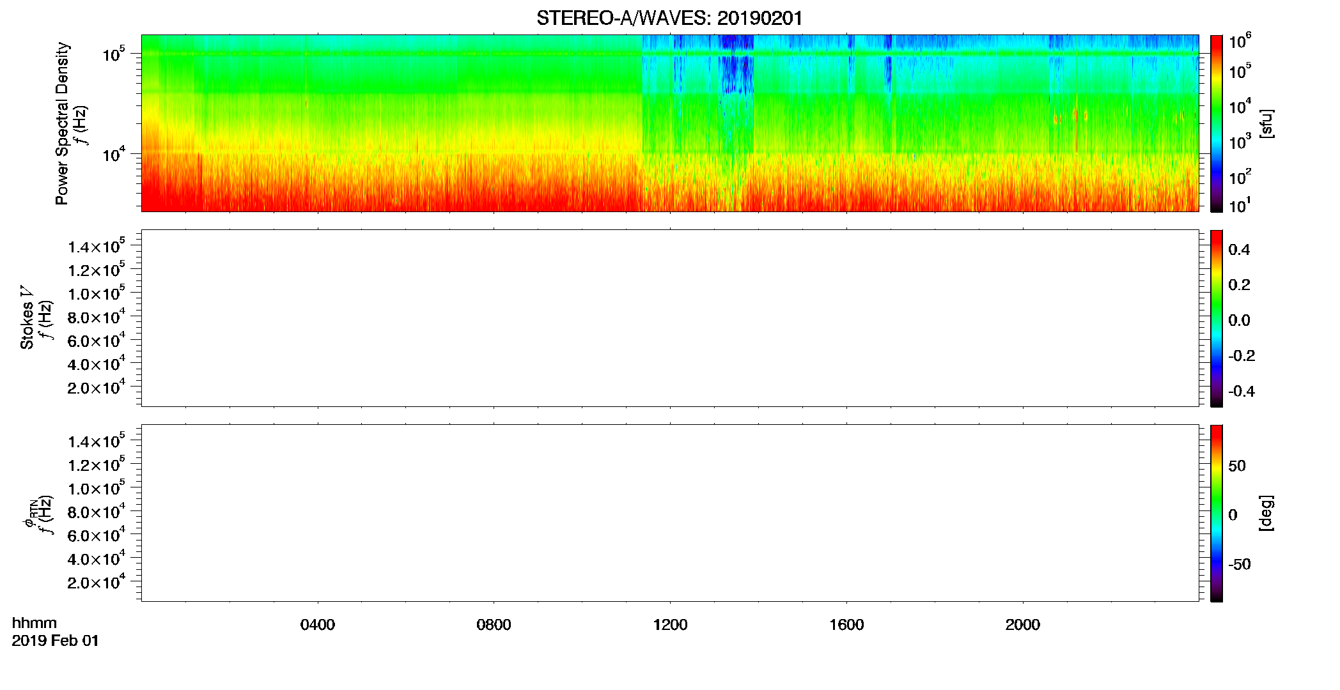The width and height of the screenshot is (1340, 690).
Task: Click the "hhmm" time format label
Action: (35, 624)
